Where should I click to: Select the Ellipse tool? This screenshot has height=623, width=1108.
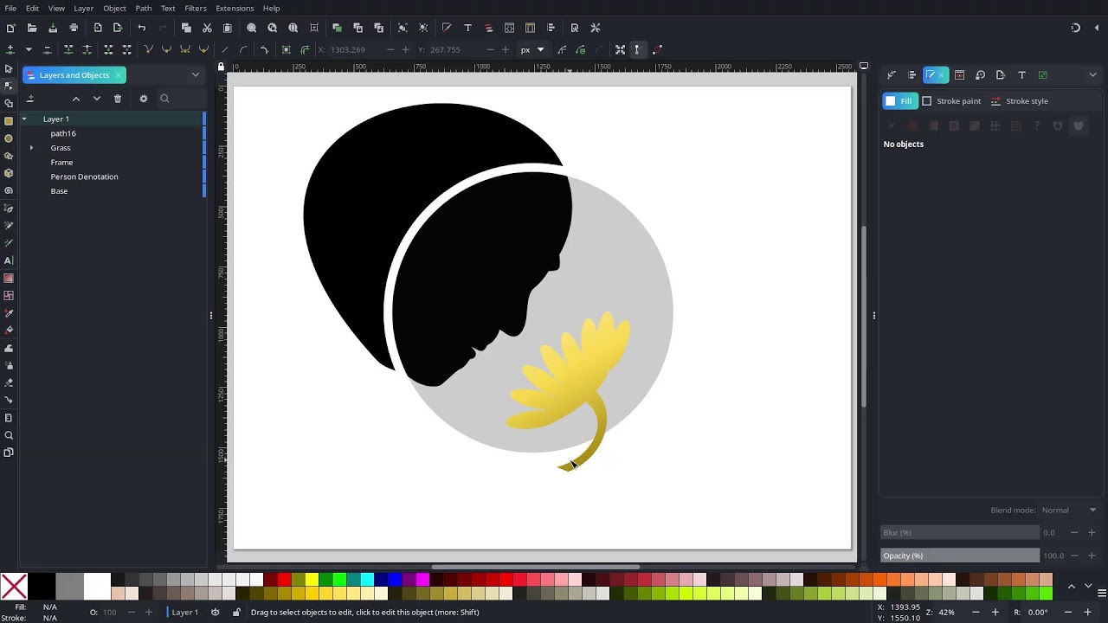[9, 138]
